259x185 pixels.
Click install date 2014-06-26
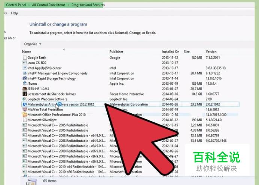170,104
